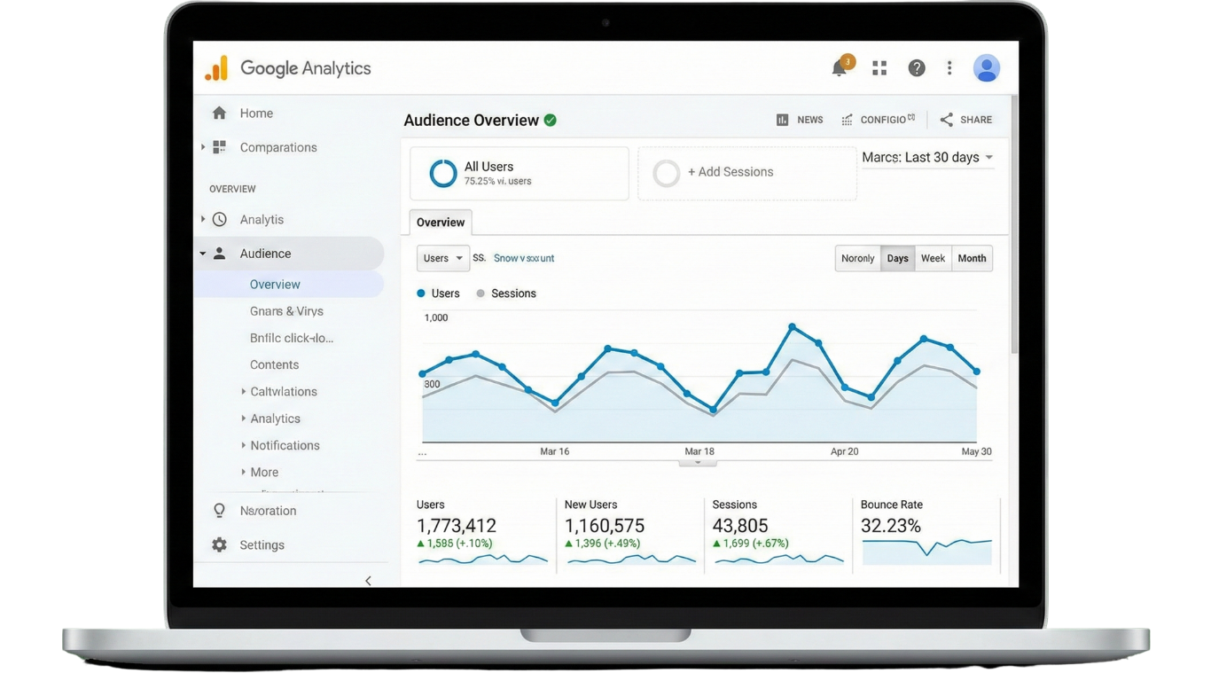Open the Google apps grid icon

(879, 67)
